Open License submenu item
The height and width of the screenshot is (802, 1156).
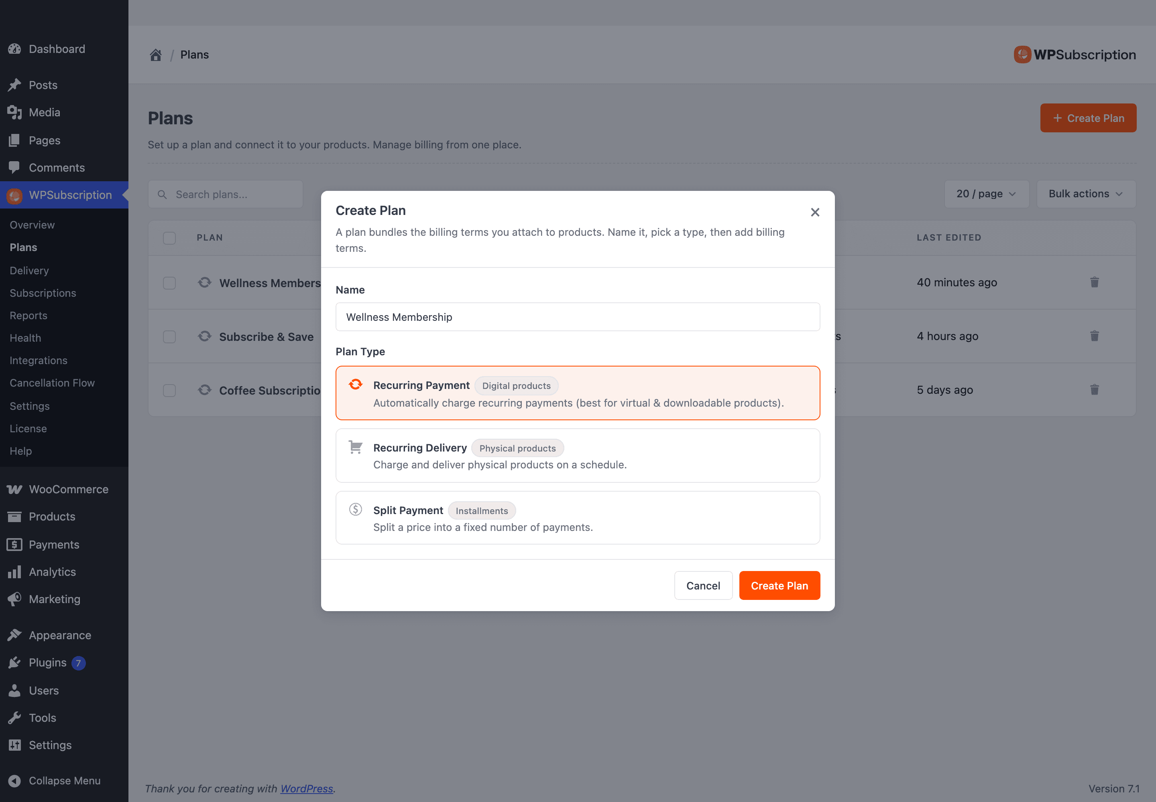[x=28, y=429]
